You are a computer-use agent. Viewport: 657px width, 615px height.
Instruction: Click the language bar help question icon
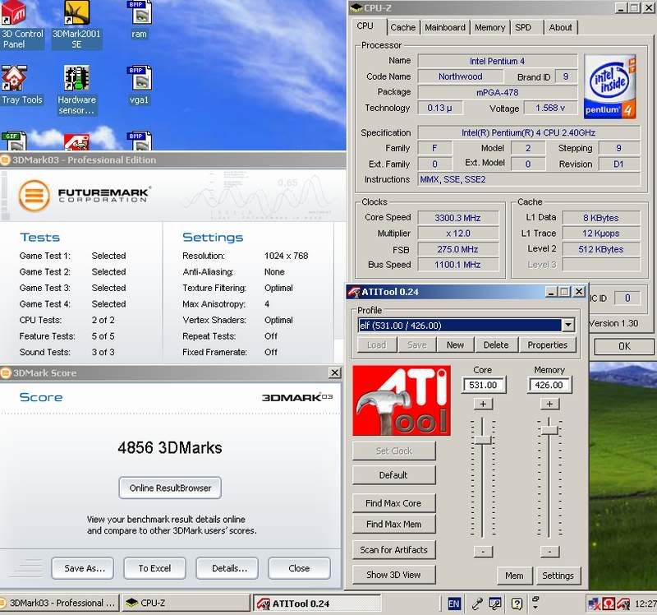517,603
